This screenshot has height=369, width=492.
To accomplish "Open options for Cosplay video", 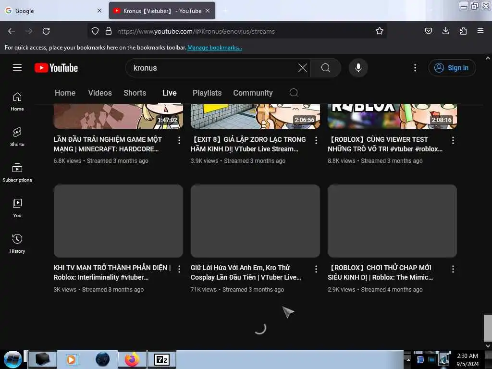I will tap(316, 269).
